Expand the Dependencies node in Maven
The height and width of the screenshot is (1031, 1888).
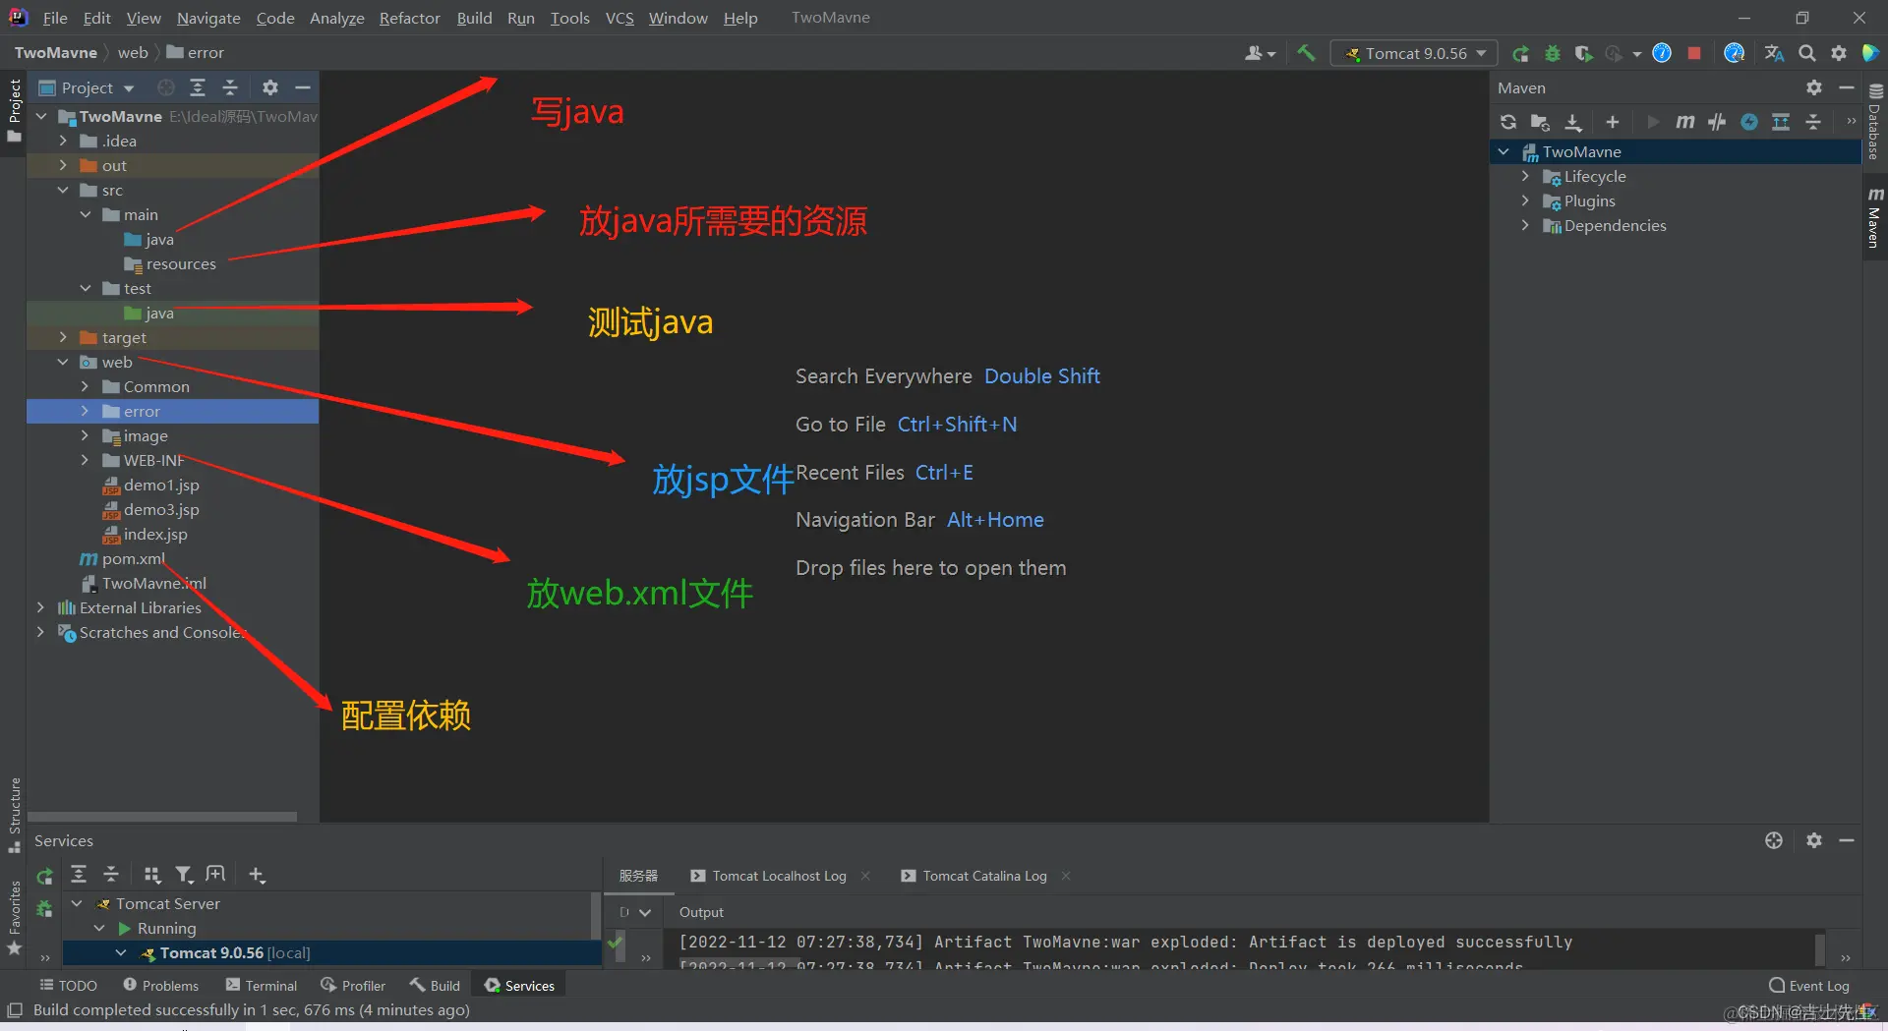[x=1525, y=225]
